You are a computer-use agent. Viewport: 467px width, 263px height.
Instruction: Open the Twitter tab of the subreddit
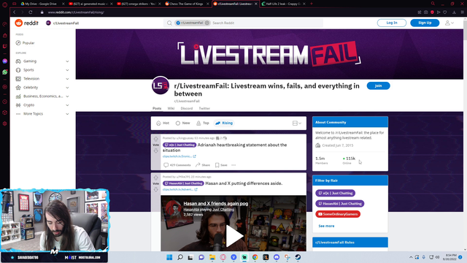[x=204, y=109]
